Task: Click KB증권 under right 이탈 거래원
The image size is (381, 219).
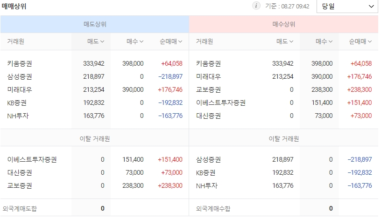Action: point(205,173)
